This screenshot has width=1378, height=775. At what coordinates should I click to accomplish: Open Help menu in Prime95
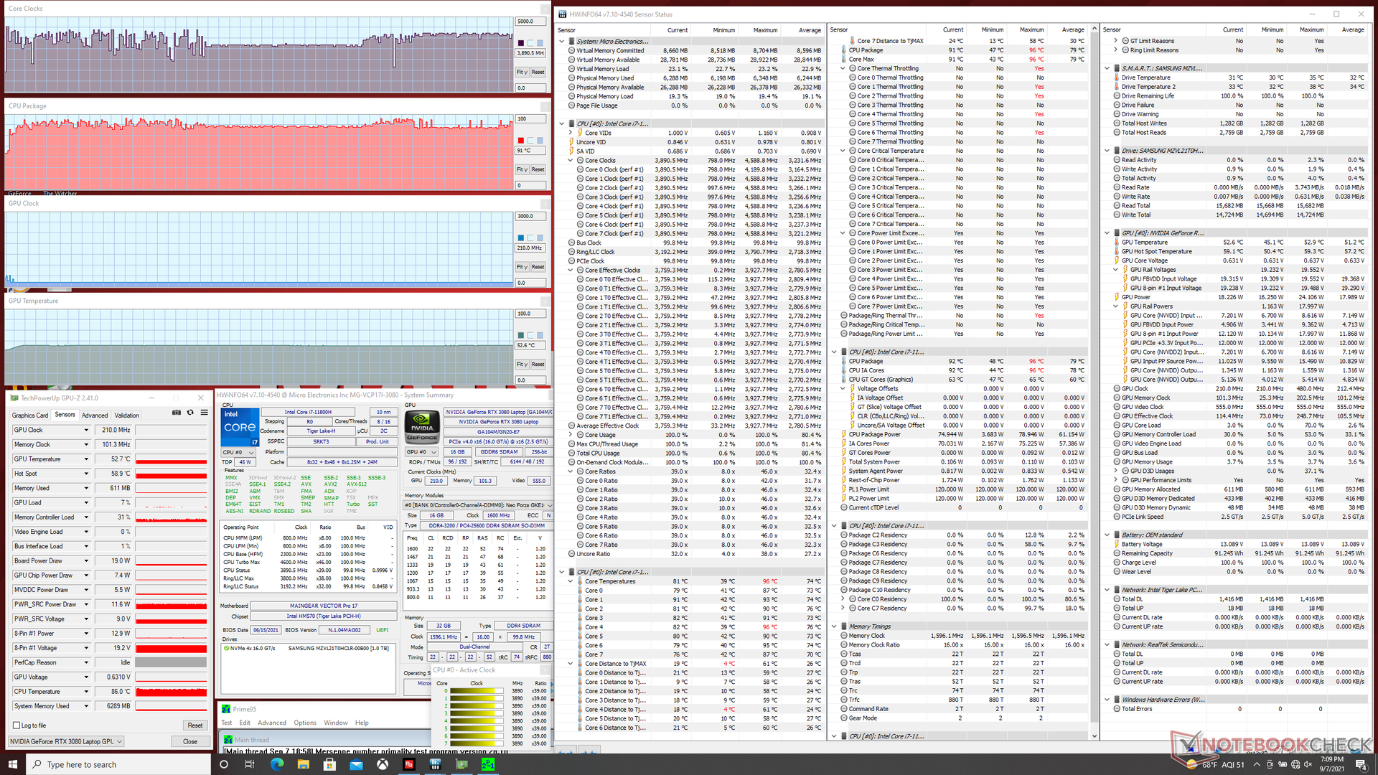click(362, 723)
